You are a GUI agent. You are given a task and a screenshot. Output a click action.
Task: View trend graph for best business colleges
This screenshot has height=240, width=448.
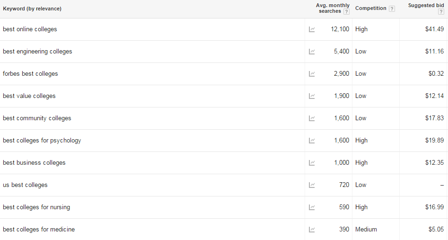312,163
